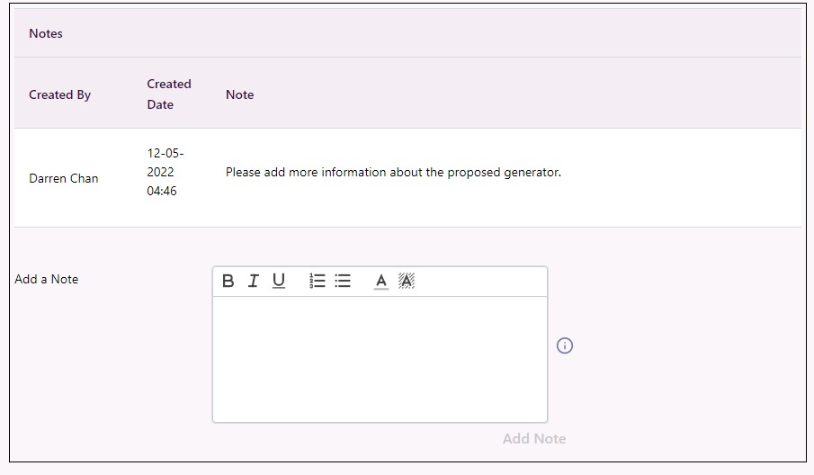Viewport: 814px width, 475px height.
Task: Click the info icon beside note editor
Action: pos(565,345)
